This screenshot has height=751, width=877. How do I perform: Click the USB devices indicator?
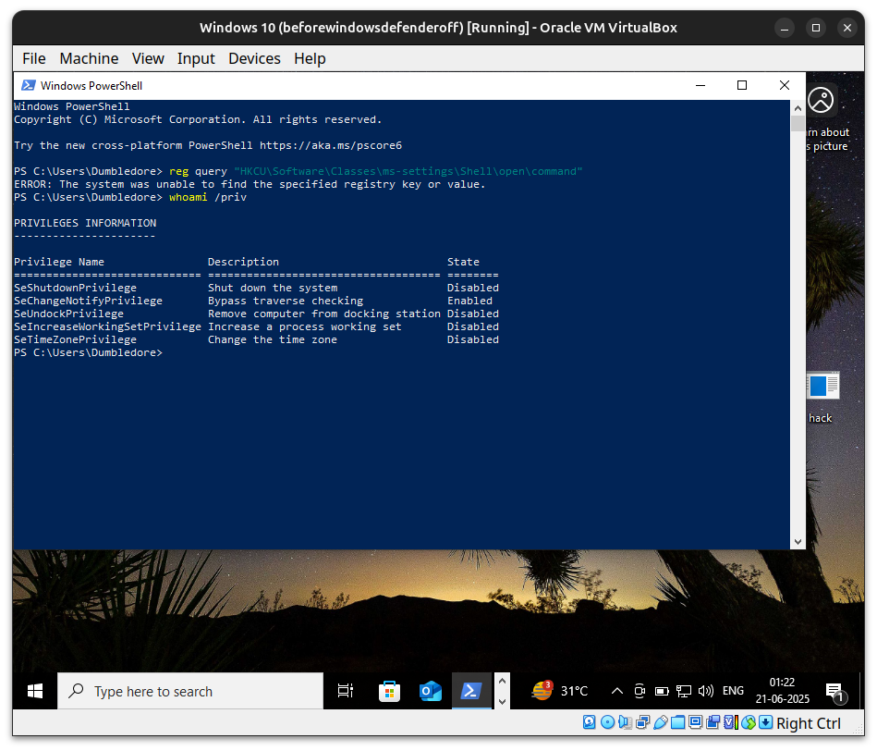(661, 722)
